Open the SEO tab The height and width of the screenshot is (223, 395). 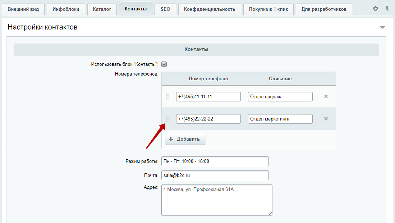165,9
